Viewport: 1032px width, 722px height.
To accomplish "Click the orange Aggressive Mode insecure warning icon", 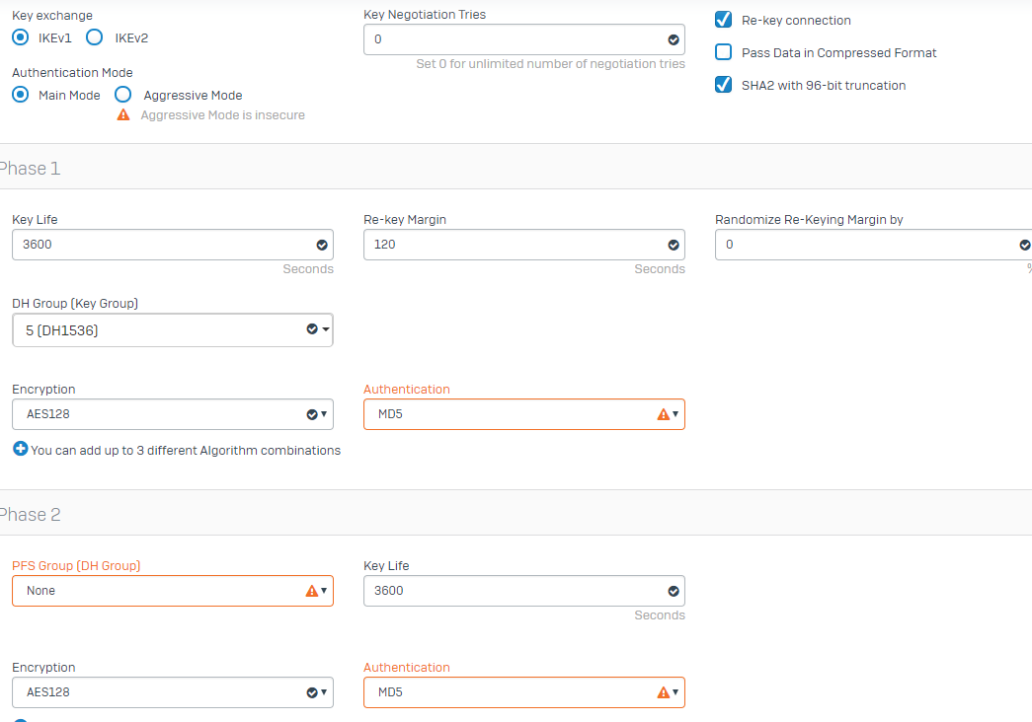I will coord(123,115).
